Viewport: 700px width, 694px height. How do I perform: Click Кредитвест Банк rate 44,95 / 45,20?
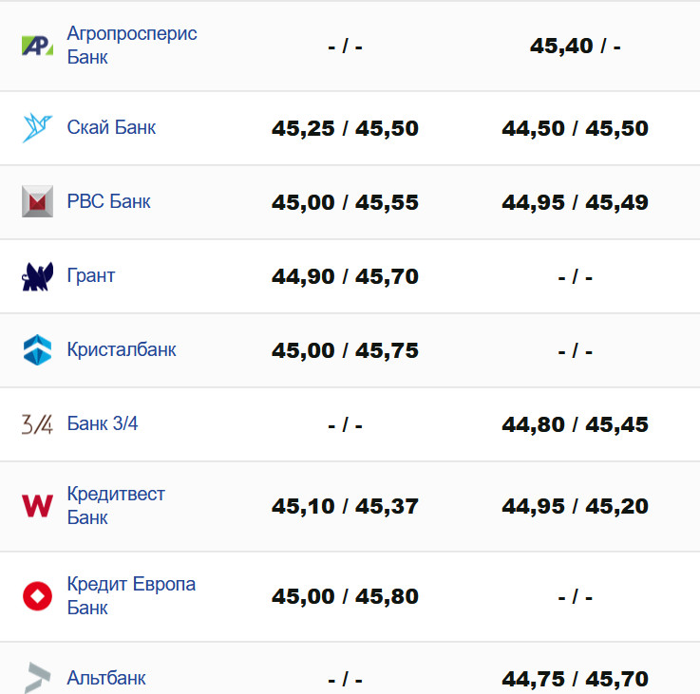point(575,506)
